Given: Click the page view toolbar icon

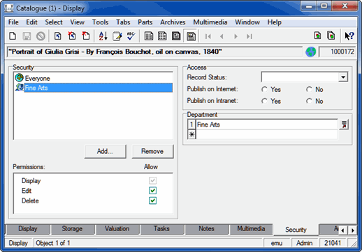Looking at the screenshot, I should [191, 36].
